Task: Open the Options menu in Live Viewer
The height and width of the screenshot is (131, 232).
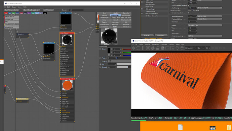Action: tap(171, 44)
